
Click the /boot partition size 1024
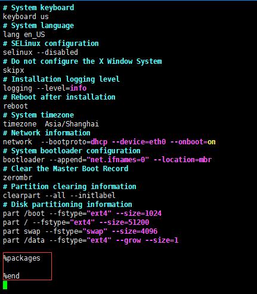[x=153, y=213]
